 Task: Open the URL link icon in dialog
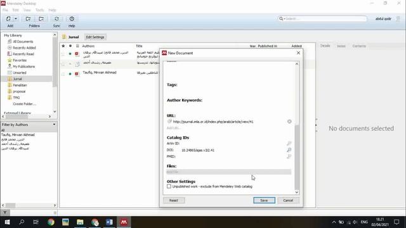coord(169,121)
